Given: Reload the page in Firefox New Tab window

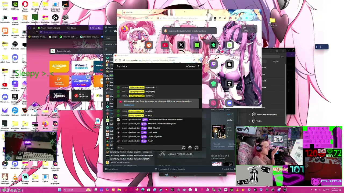Looking at the screenshot, I should tap(134, 18).
